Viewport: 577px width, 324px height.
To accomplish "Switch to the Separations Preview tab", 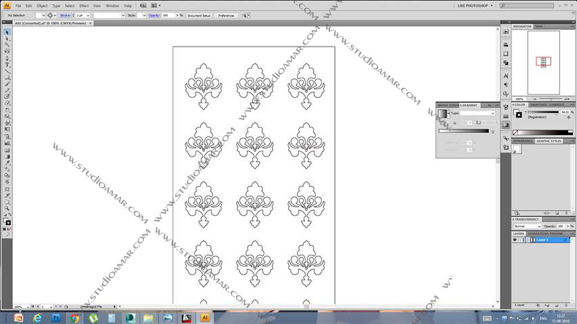I will click(x=545, y=234).
